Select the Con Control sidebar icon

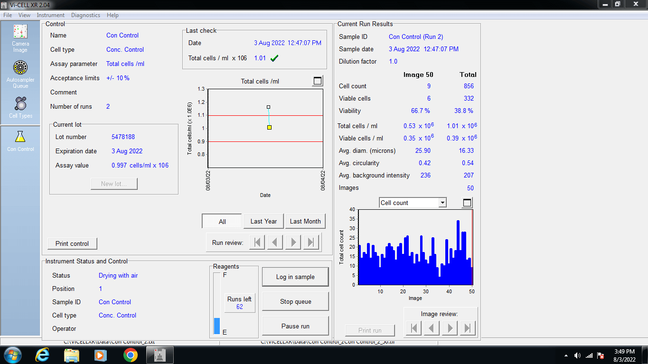click(20, 140)
